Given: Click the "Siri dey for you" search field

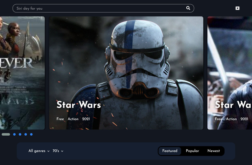Looking at the screenshot, I should (x=81, y=8).
